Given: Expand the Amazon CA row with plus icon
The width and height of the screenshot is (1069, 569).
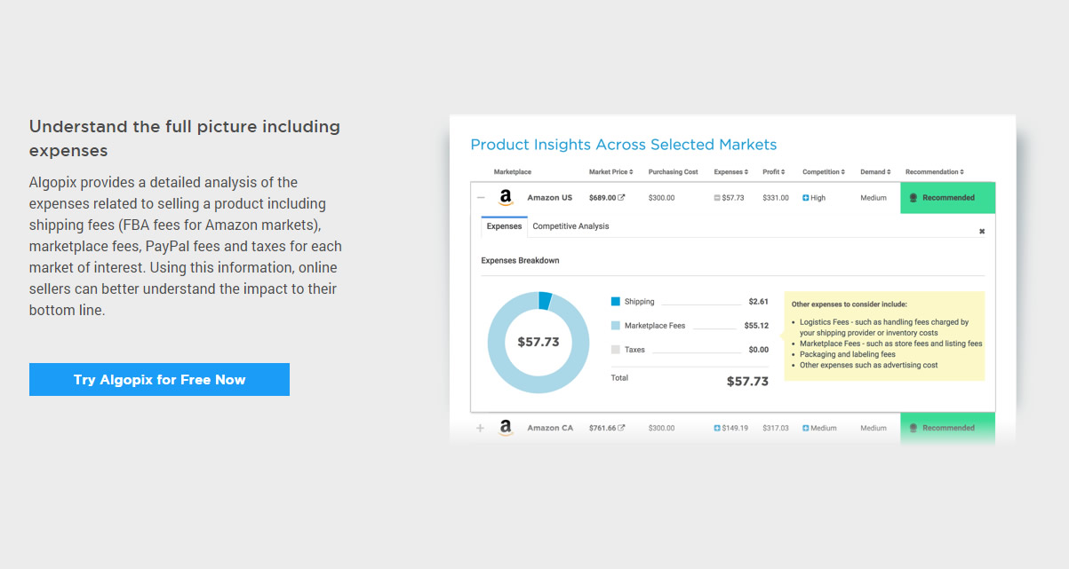Looking at the screenshot, I should click(x=481, y=428).
